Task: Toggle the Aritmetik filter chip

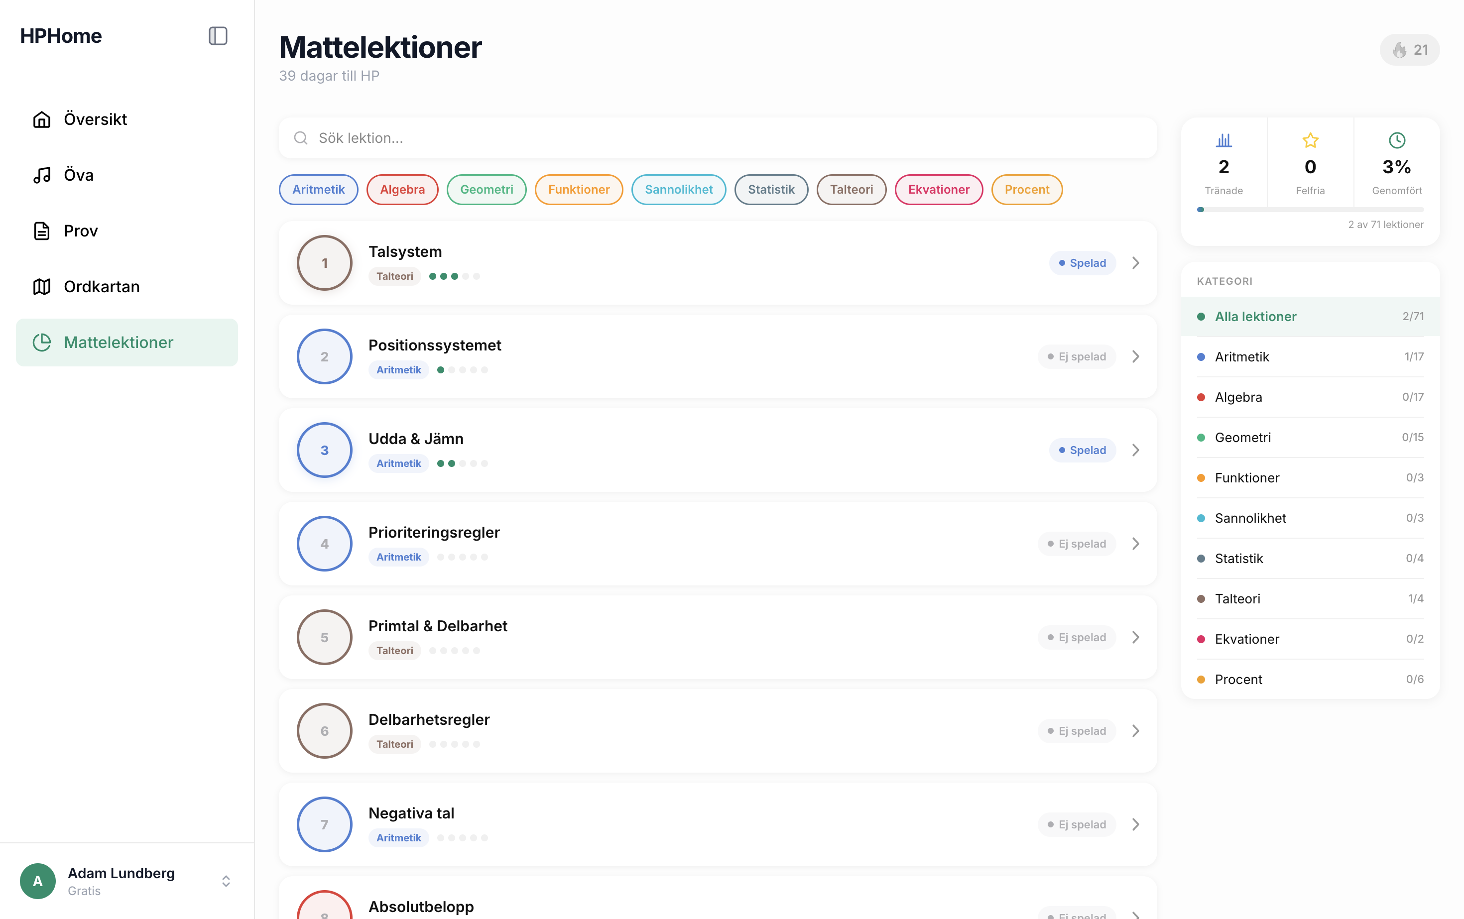Action: pos(318,190)
